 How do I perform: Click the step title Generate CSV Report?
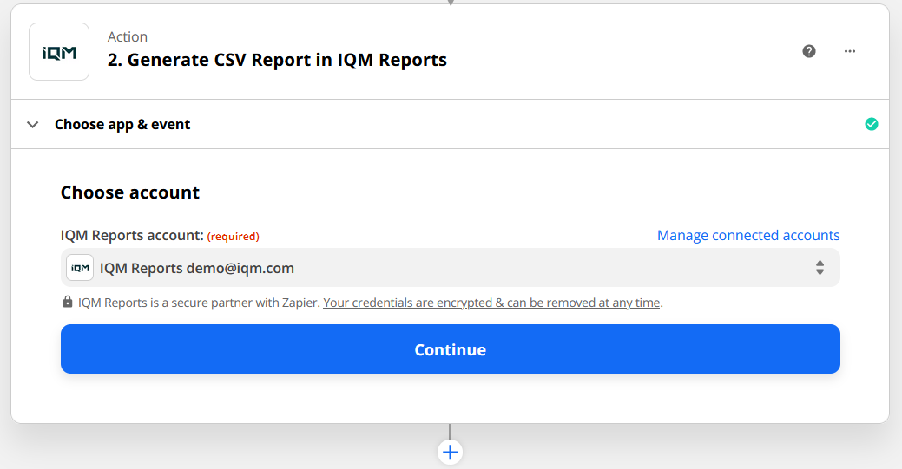tap(277, 60)
